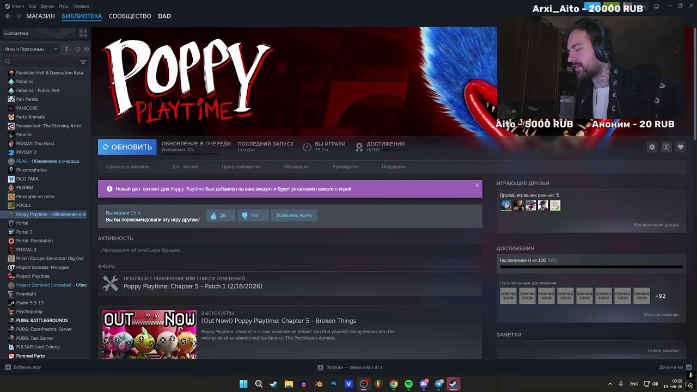The width and height of the screenshot is (697, 392).
Task: Open Windows taskbar search
Action: click(x=259, y=384)
